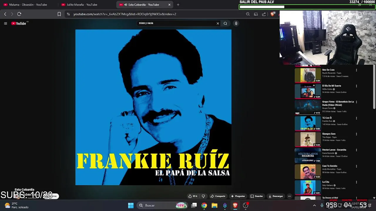
Task: Open options menu for El Día De Mi Suerte
Action: click(356, 86)
